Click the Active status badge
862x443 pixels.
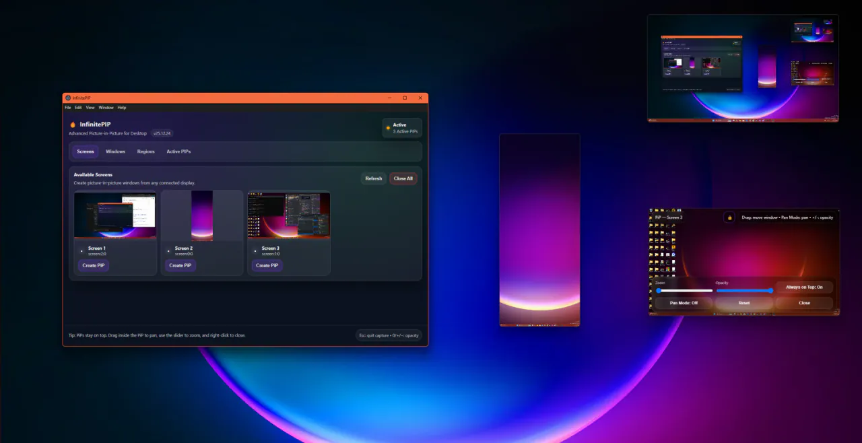pos(402,128)
